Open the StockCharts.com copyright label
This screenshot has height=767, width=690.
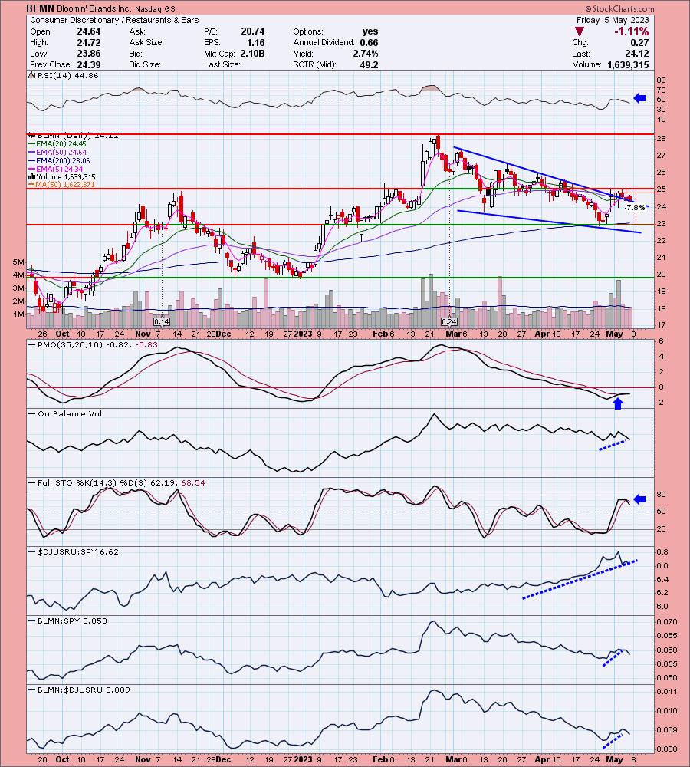pyautogui.click(x=619, y=8)
